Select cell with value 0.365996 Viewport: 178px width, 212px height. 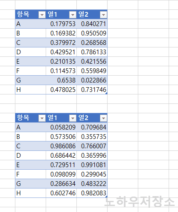(x=92, y=156)
